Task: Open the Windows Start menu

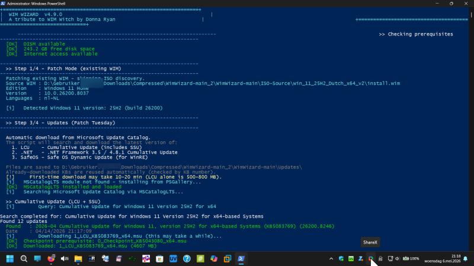Action: click(x=10, y=259)
